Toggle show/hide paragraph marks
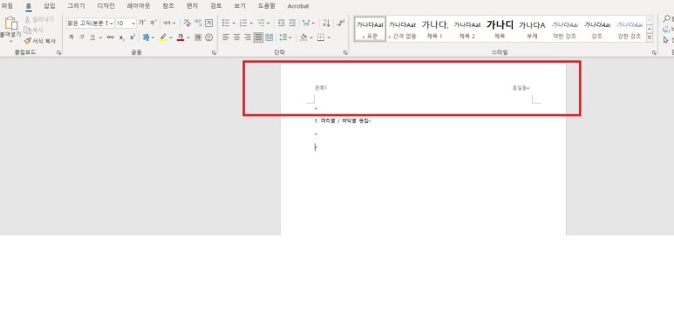 (341, 23)
